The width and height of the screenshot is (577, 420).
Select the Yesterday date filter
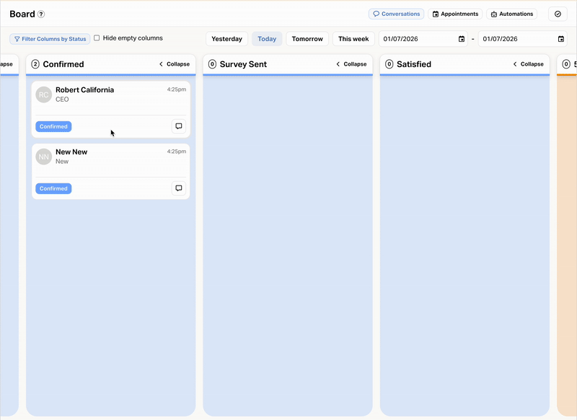point(226,39)
